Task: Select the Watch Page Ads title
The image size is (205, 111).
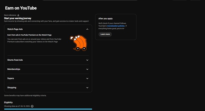Action: pyautogui.click(x=15, y=29)
